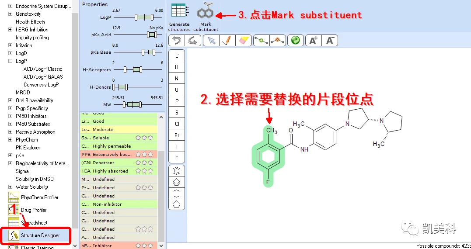Click the add-connection tool with green plus
Screen dimensions: 471x249
tap(262, 41)
